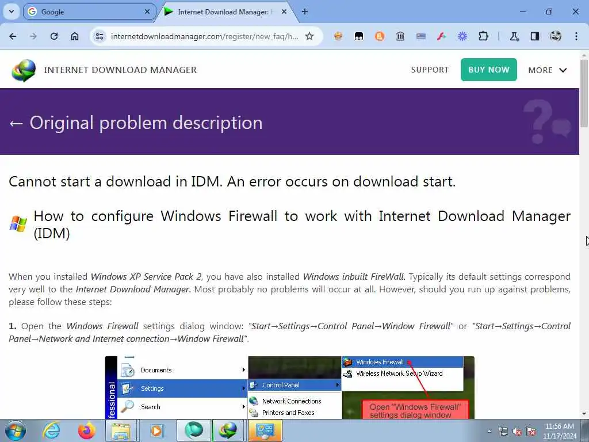This screenshot has width=589, height=442.
Task: Open the IDM taskbar button
Action: click(x=228, y=430)
